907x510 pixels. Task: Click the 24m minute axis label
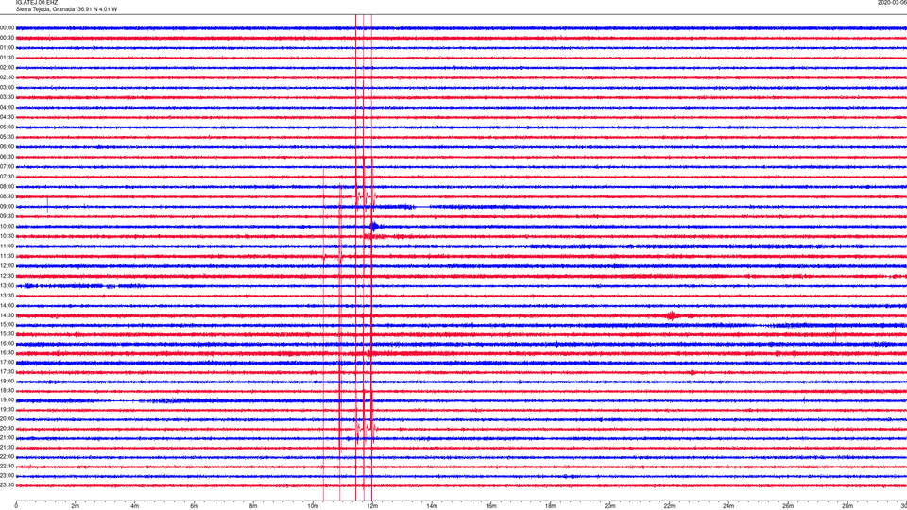point(728,506)
